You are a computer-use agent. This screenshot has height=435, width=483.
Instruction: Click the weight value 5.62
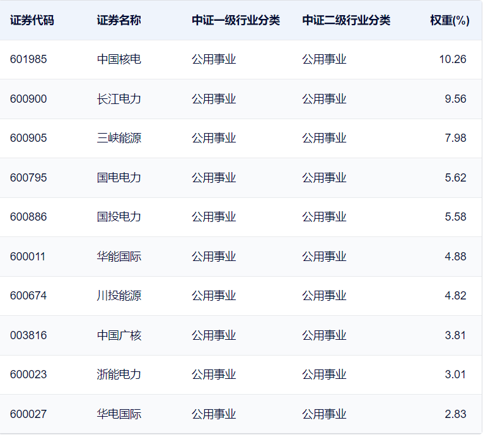456,178
